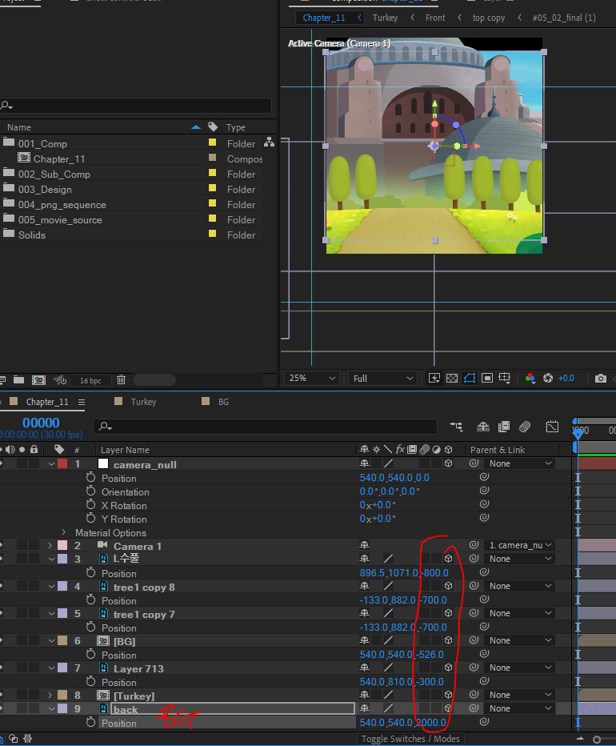Open Show Channel and color management icon
The width and height of the screenshot is (616, 746).
[x=530, y=379]
